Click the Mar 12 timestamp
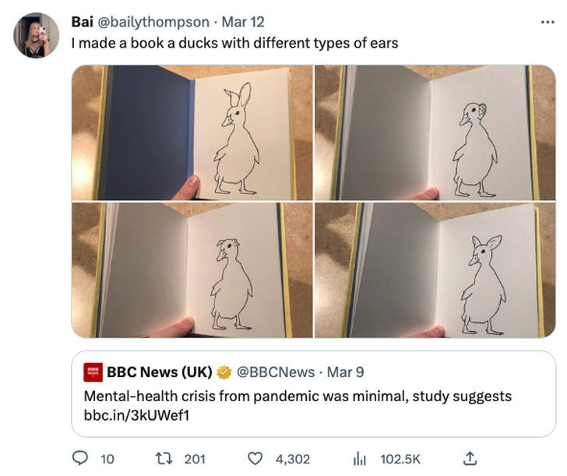567x476 pixels. (x=243, y=21)
